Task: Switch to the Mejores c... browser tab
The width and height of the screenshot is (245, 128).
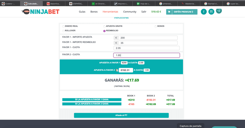Action: pos(121,4)
